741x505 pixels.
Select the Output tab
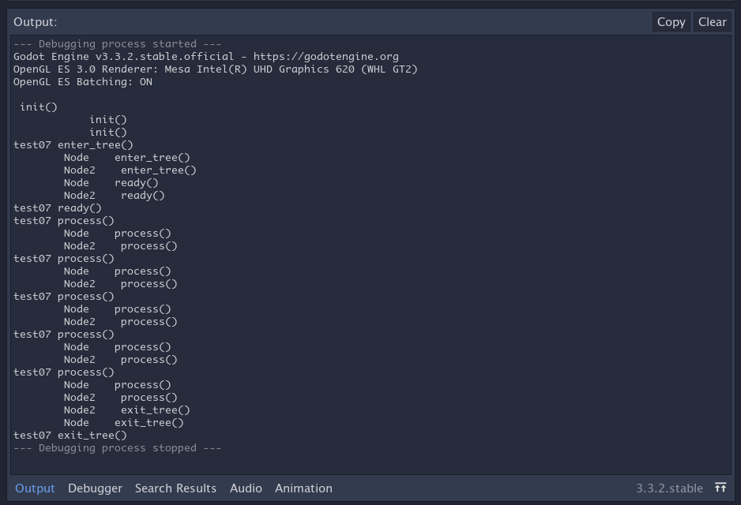pyautogui.click(x=35, y=488)
